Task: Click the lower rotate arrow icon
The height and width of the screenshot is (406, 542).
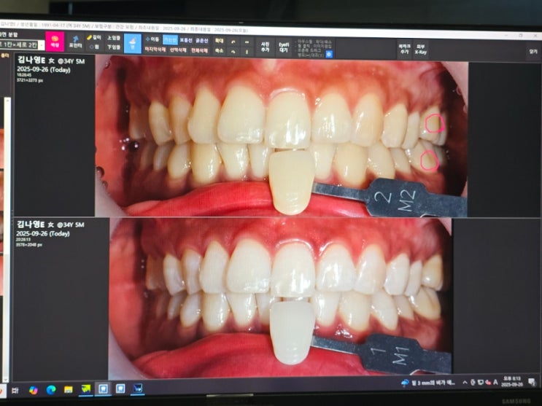Action: 233,51
